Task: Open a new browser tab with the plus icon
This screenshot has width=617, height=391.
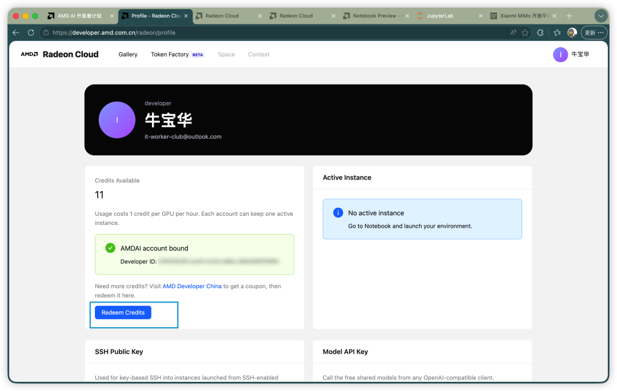Action: click(x=569, y=16)
